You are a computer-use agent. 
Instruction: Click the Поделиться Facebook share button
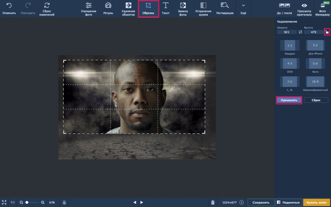[288, 202]
